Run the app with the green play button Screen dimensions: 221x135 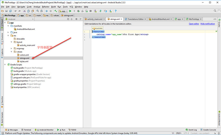coord(70,11)
